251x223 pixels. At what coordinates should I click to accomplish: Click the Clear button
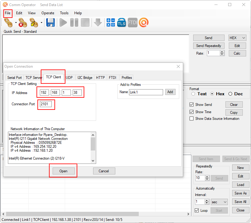[x=234, y=105]
